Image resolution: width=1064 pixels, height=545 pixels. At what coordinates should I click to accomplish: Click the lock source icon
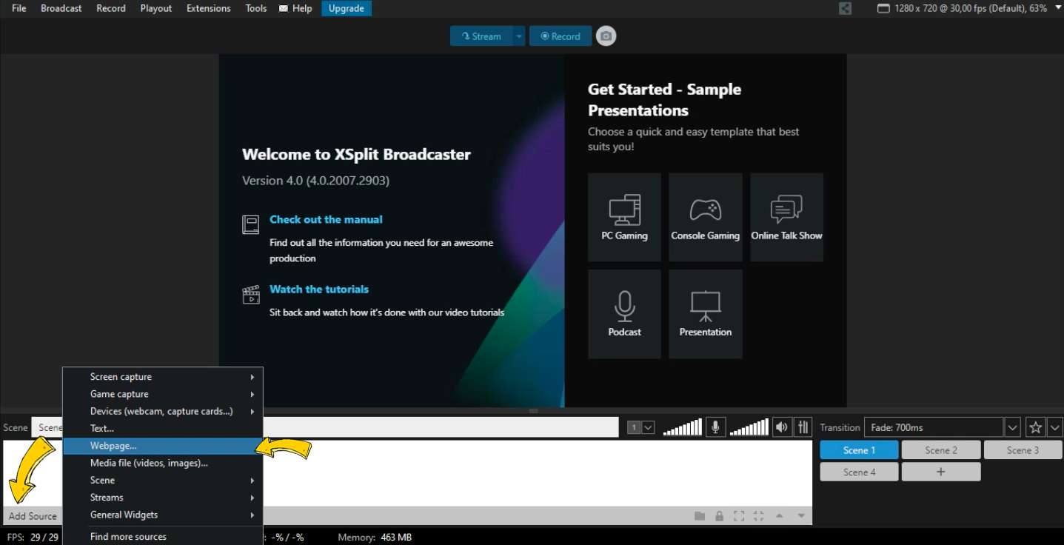point(719,516)
